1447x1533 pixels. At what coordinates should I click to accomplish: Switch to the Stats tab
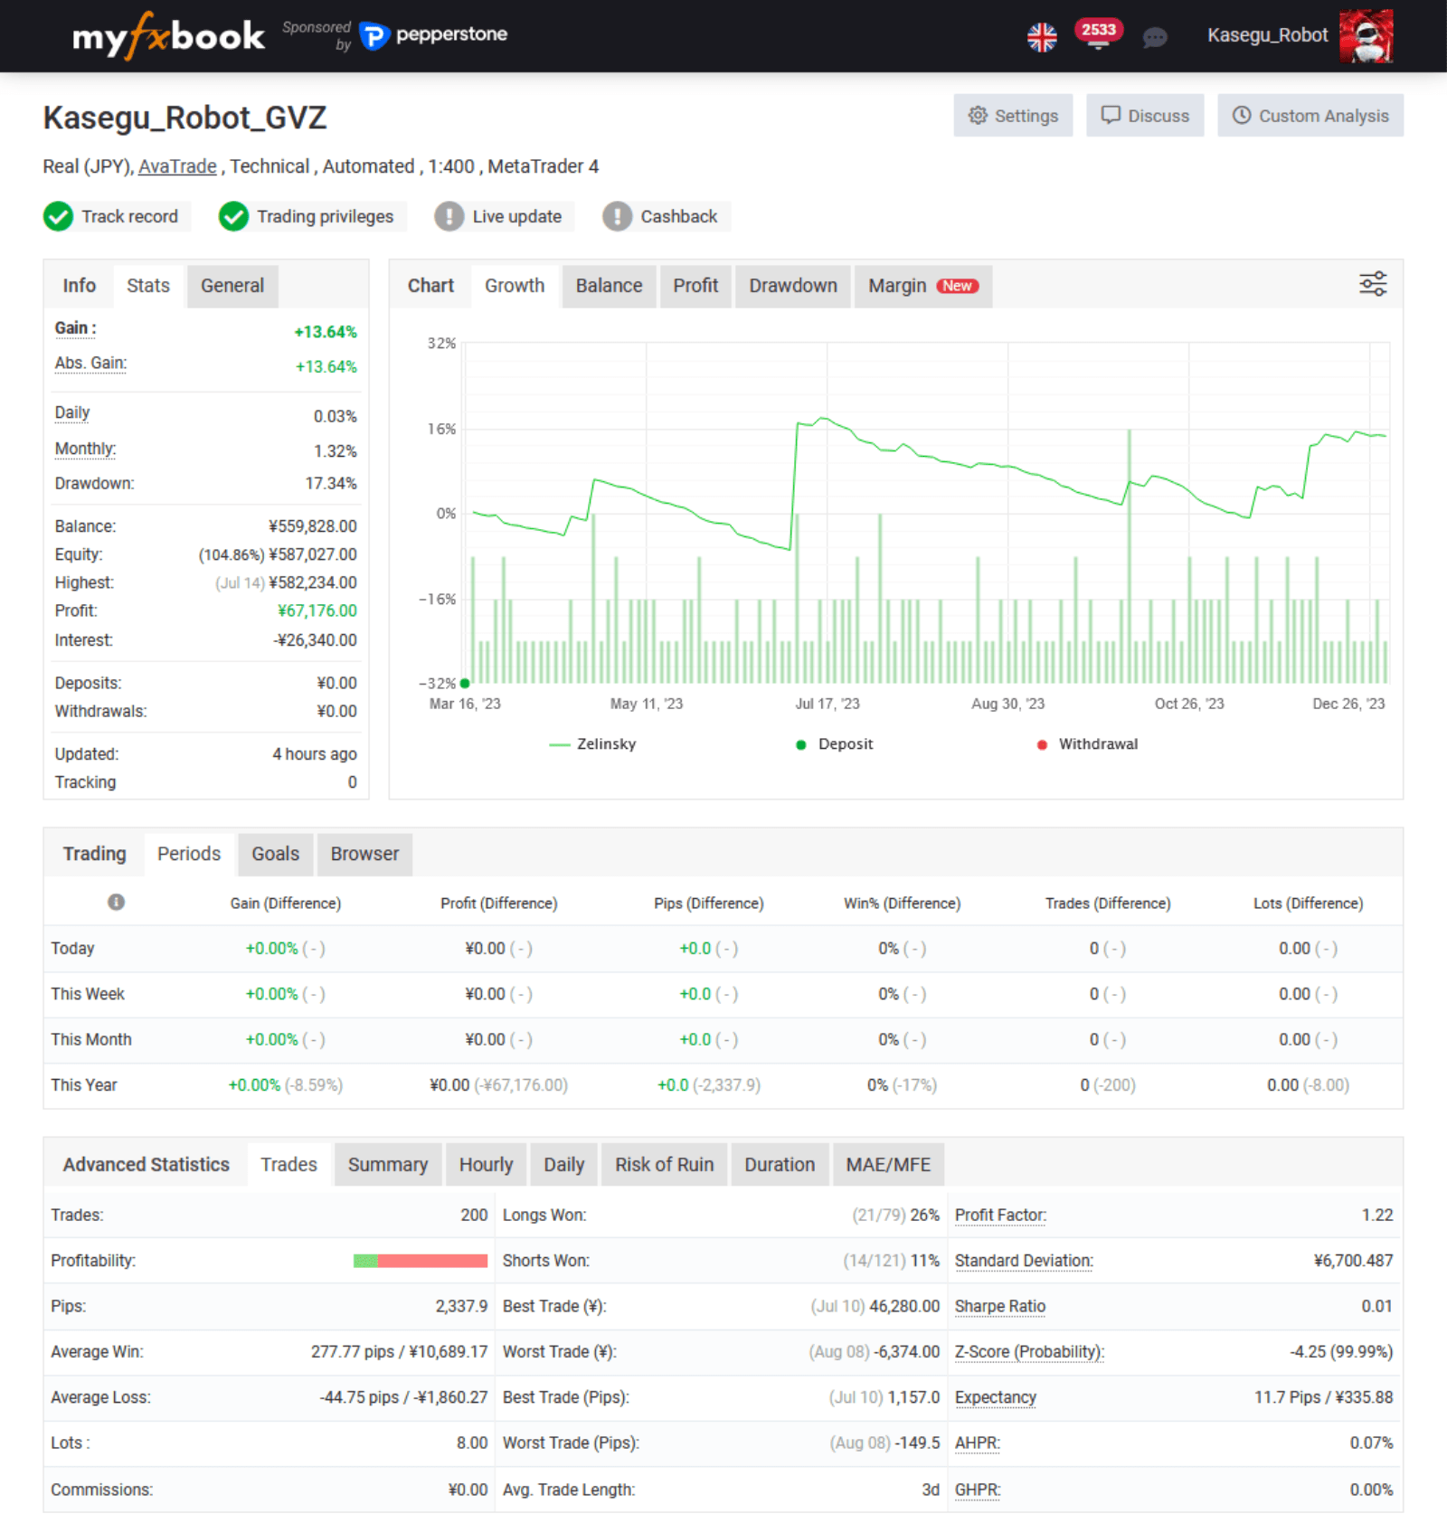[148, 286]
